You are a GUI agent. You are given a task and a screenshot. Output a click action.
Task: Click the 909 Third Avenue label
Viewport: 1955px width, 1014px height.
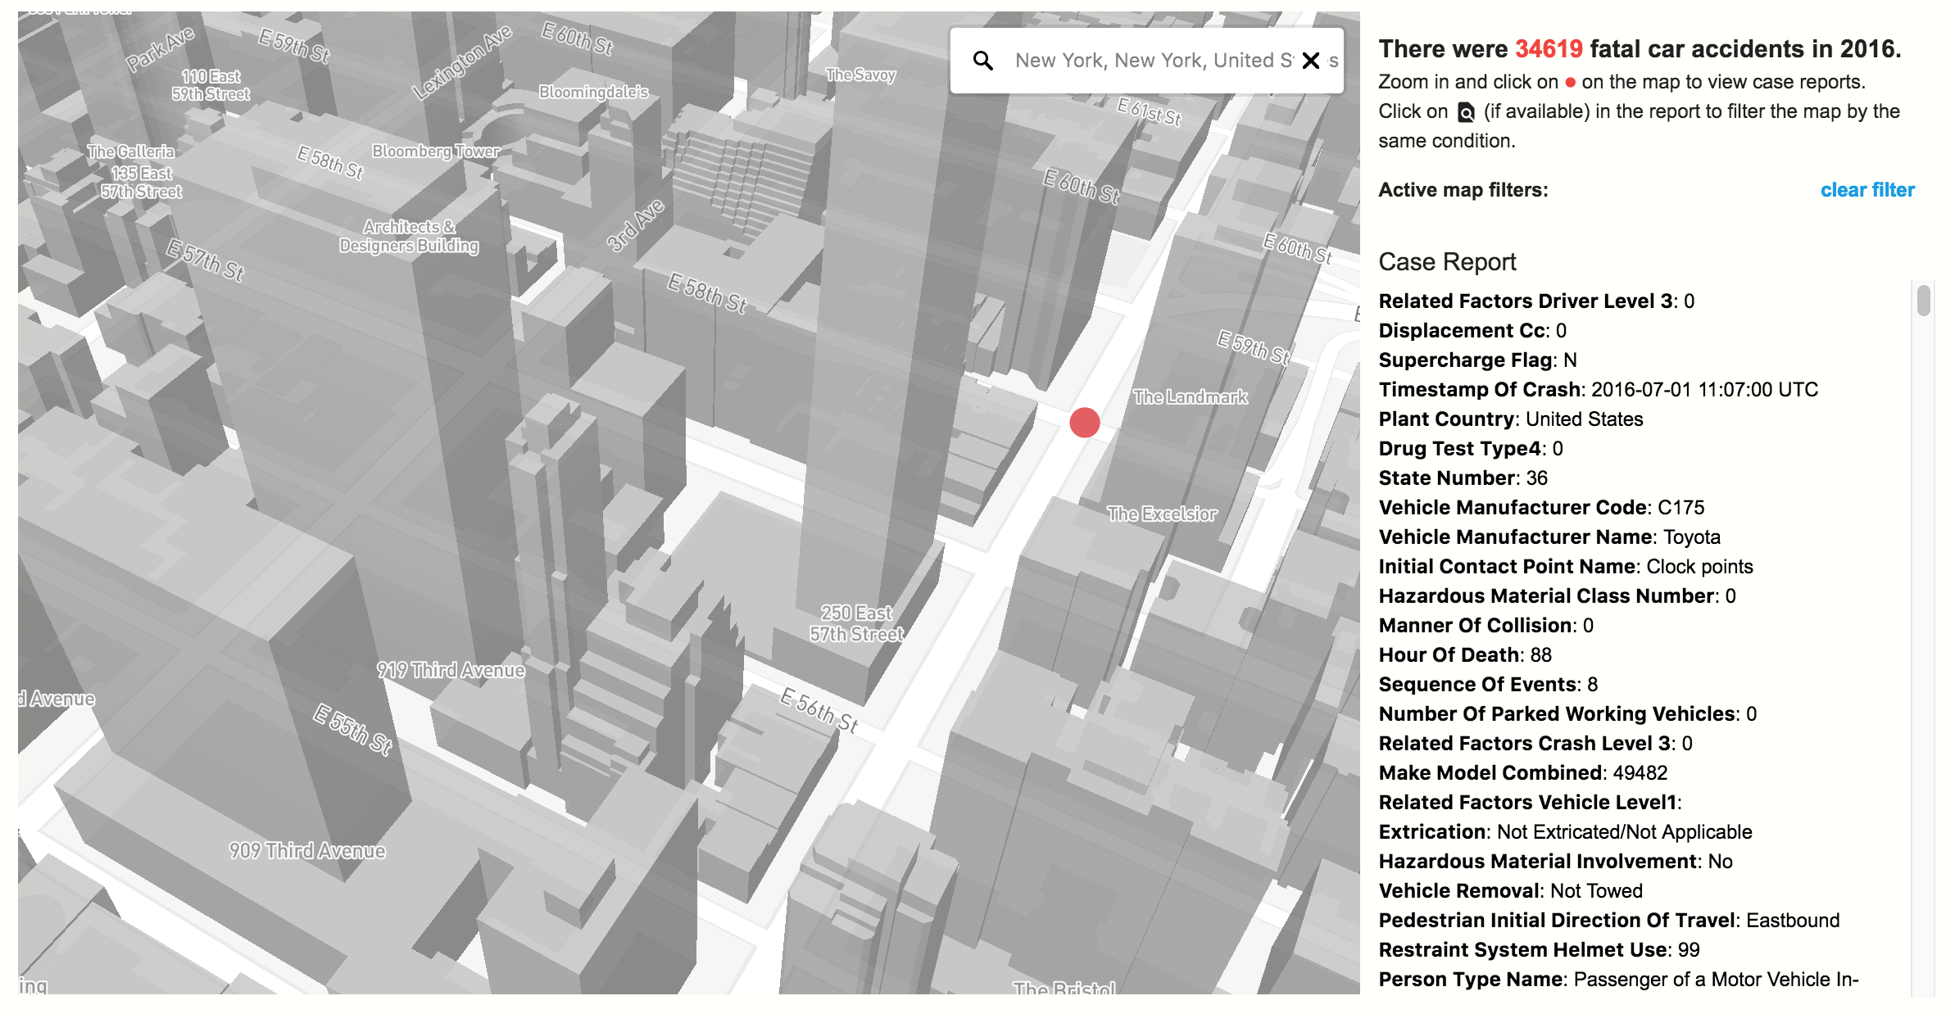point(307,851)
